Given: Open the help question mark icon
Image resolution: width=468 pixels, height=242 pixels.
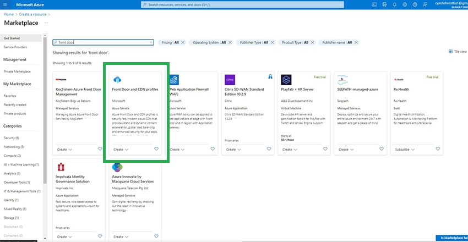Looking at the screenshot, I should point(415,5).
